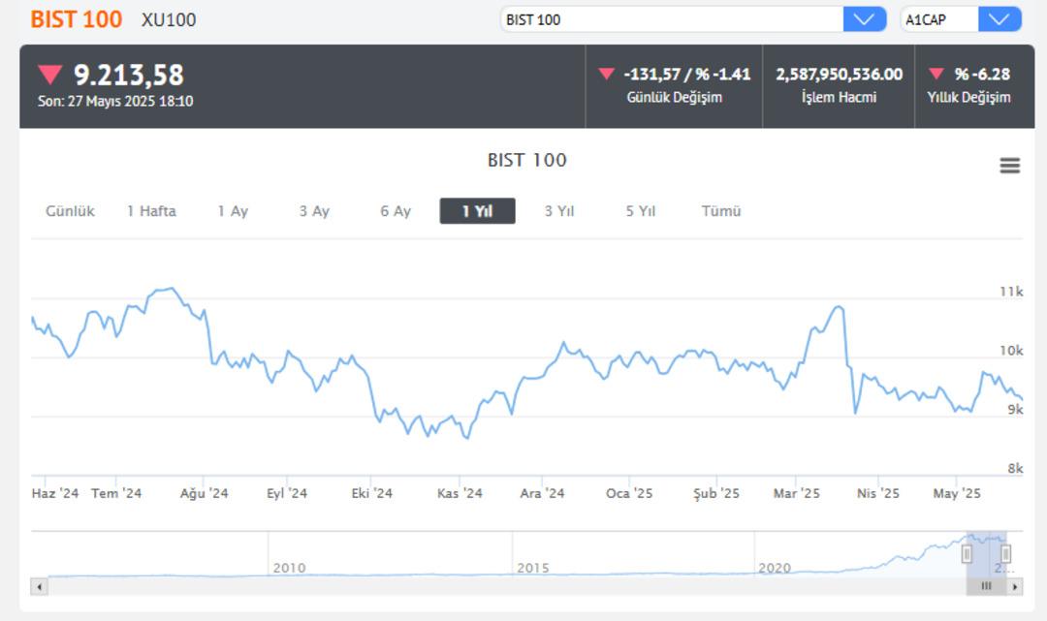
Task: Click the XU100 ticker code
Action: (x=169, y=20)
